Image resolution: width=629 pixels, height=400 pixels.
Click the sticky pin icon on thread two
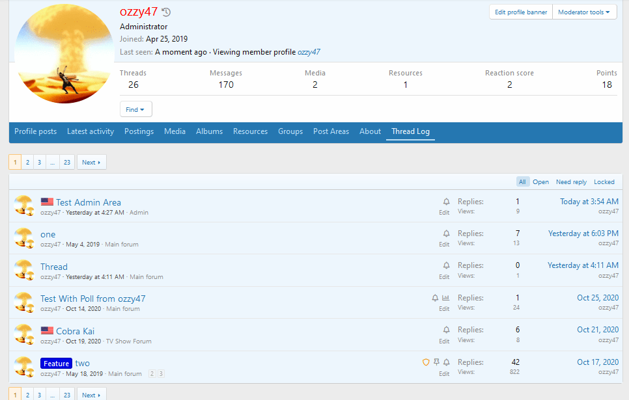pyautogui.click(x=436, y=362)
